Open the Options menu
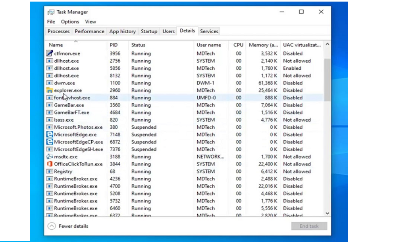 (70, 22)
